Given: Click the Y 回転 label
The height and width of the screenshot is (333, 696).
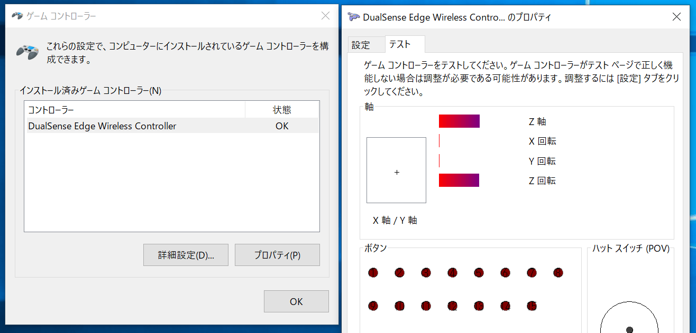Looking at the screenshot, I should point(542,161).
